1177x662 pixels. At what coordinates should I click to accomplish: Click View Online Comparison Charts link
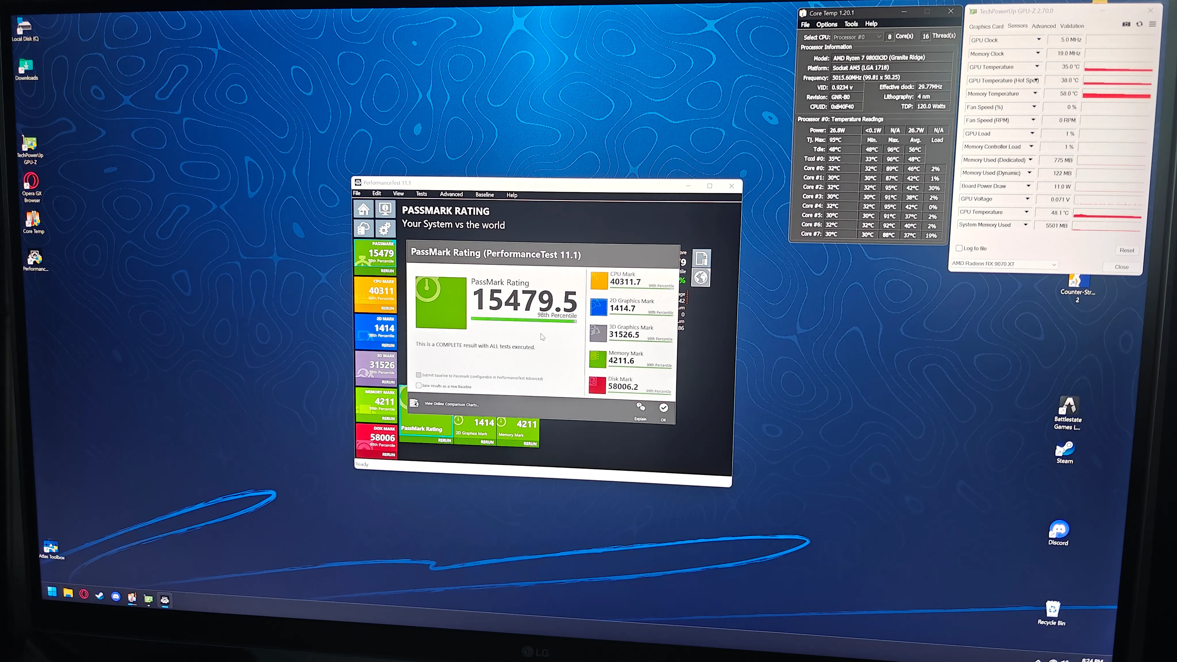(x=451, y=404)
